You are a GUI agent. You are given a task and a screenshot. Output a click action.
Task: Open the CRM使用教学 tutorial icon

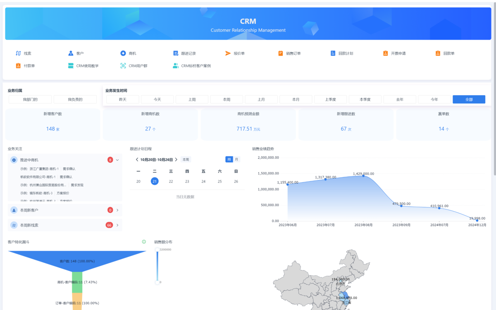point(71,66)
